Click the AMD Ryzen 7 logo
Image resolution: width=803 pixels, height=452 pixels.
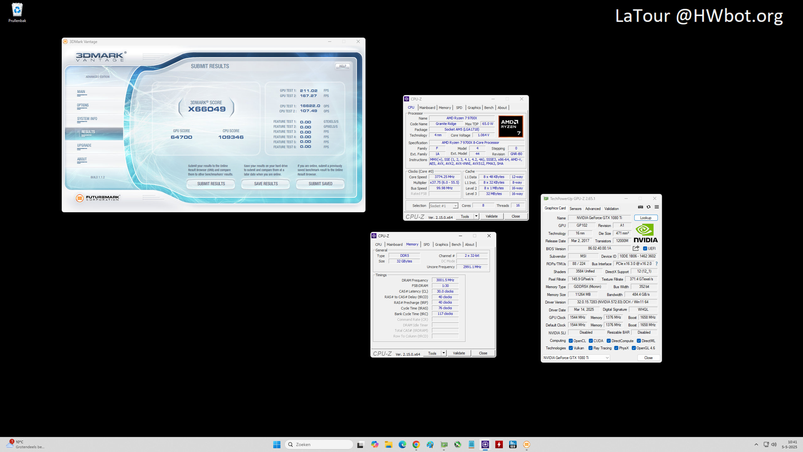pos(511,126)
